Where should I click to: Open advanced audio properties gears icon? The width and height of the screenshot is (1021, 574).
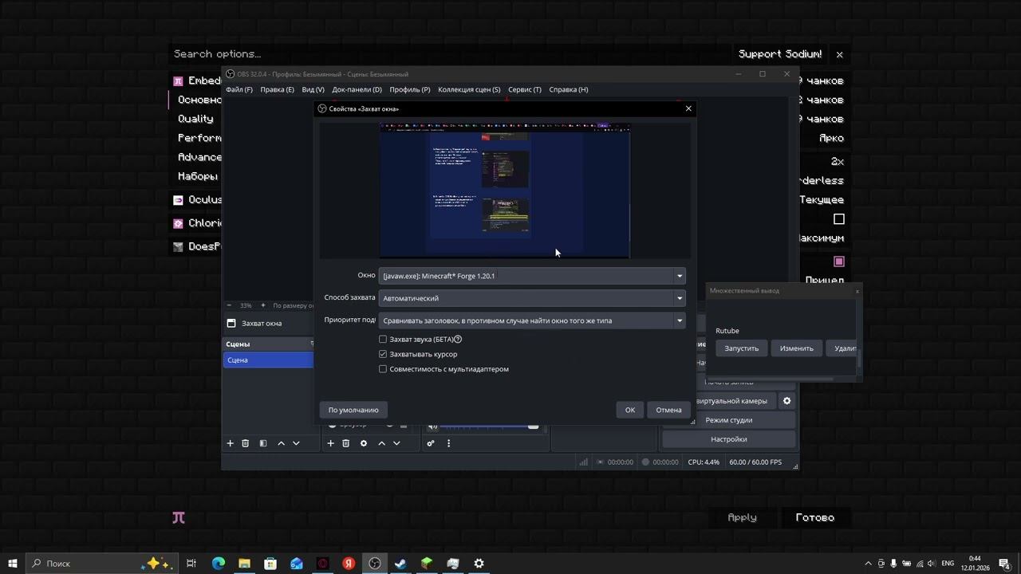point(431,443)
